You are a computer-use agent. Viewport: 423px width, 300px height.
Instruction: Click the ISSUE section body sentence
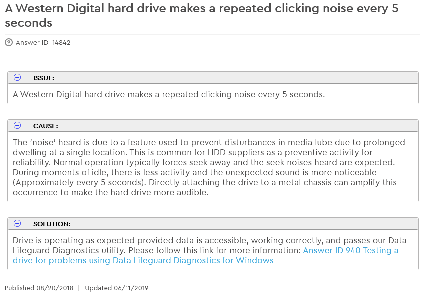pyautogui.click(x=168, y=94)
